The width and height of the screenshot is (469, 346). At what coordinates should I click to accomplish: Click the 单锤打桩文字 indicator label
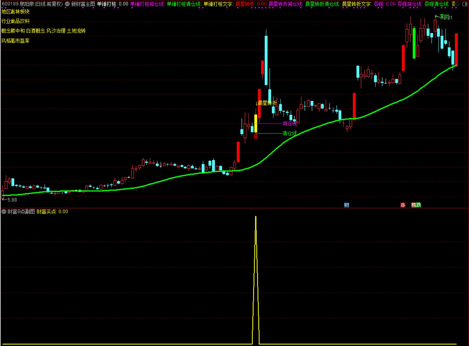click(x=218, y=4)
